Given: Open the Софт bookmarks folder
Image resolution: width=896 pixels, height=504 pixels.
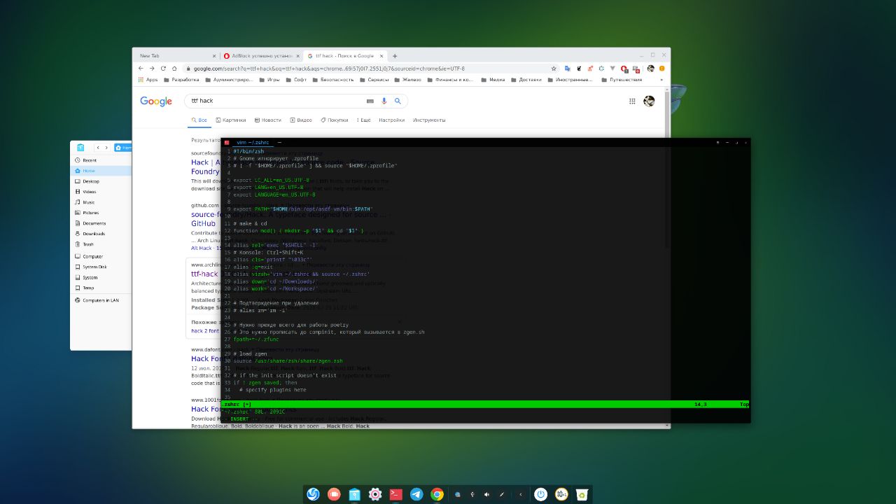Looking at the screenshot, I should 295,80.
